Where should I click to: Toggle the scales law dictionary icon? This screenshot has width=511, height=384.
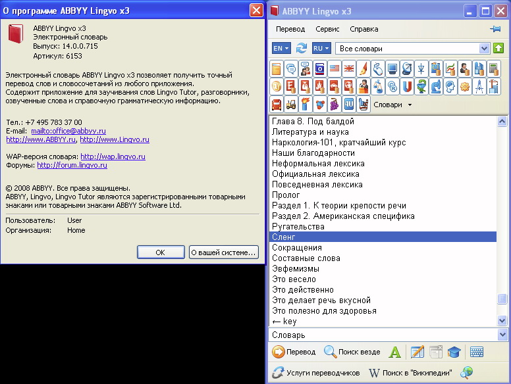coord(378,87)
